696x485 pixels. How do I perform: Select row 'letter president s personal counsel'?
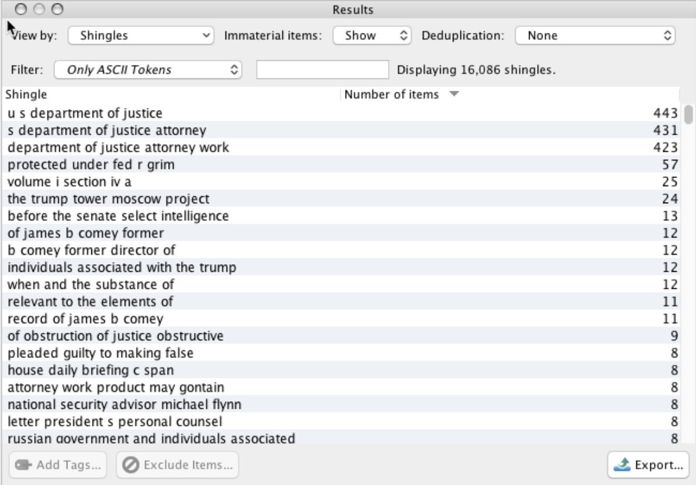click(x=341, y=422)
